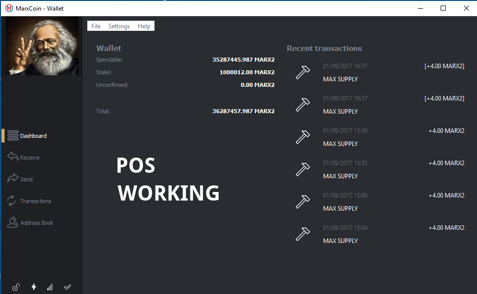Screen dimensions: 477x294
Task: Click hammer icon of 15:56 transaction
Action: tap(302, 137)
